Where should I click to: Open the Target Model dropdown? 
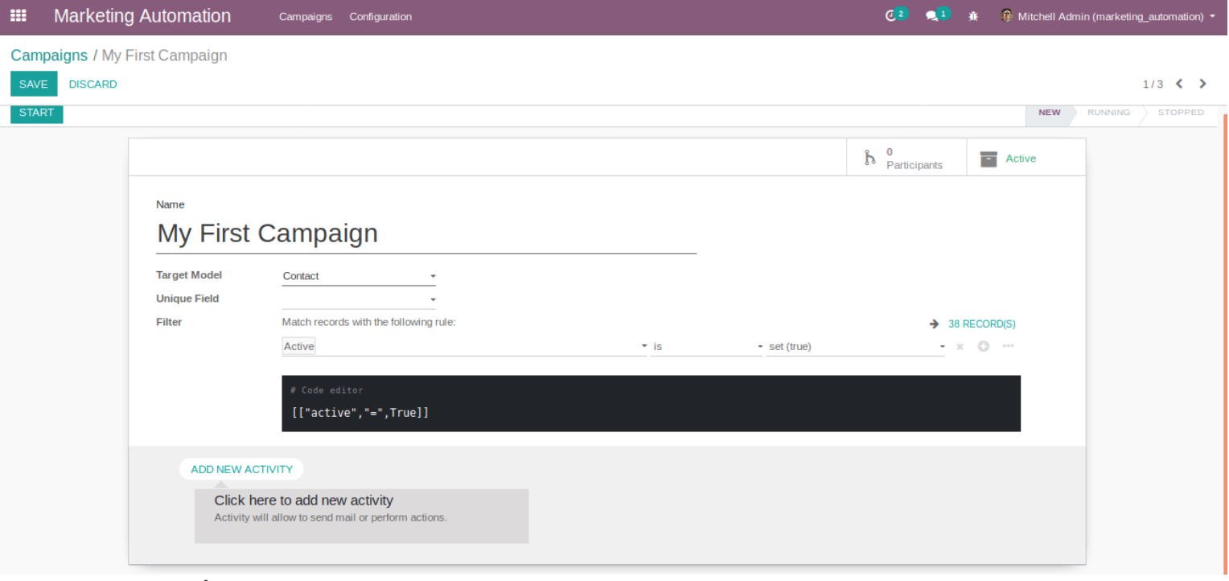click(x=359, y=276)
